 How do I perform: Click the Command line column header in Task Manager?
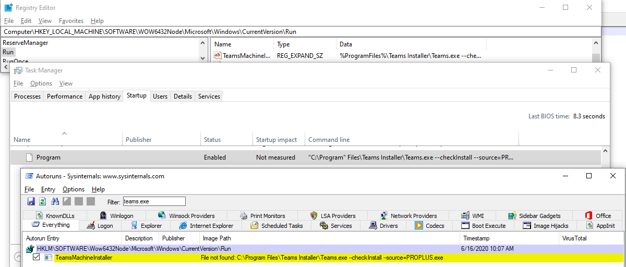(412, 139)
